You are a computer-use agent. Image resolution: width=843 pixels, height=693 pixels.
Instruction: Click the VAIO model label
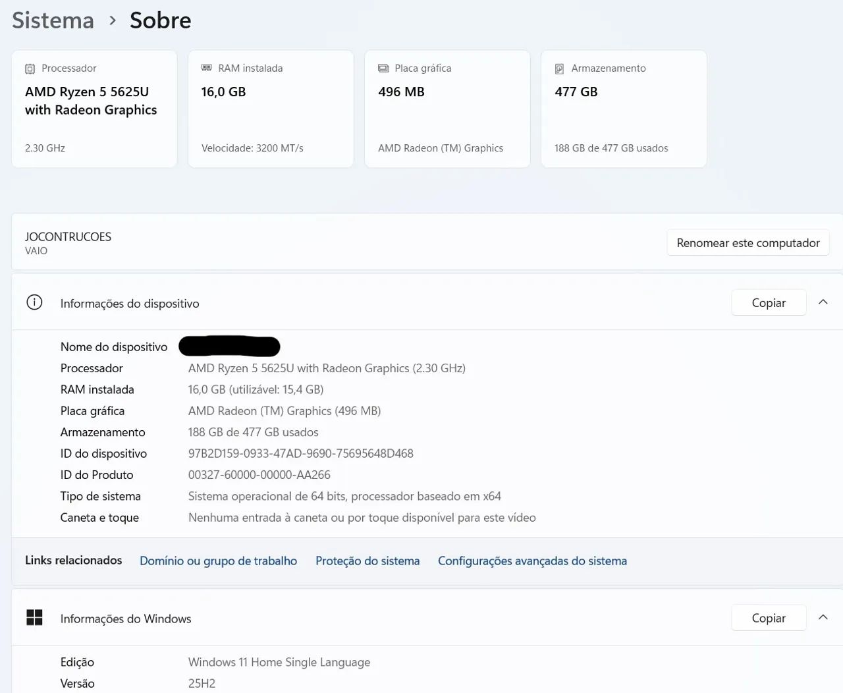point(36,251)
